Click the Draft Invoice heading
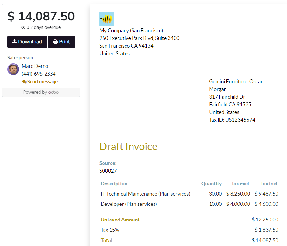287x246 pixels. [128, 146]
